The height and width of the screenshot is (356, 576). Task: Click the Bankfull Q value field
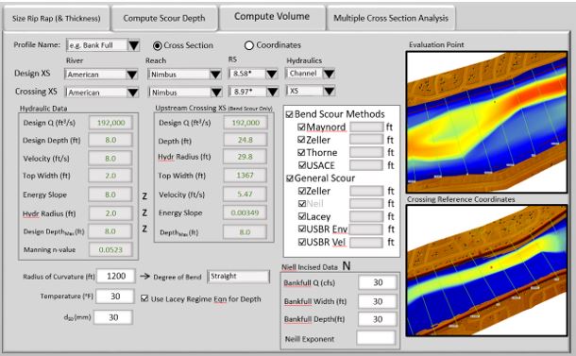(378, 282)
